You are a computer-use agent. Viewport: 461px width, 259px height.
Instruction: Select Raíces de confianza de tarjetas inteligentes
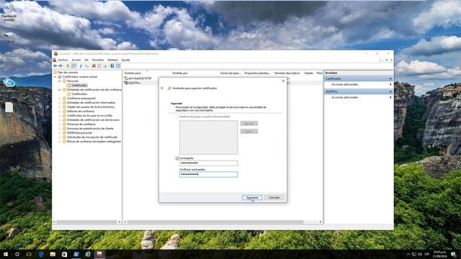[x=94, y=142]
